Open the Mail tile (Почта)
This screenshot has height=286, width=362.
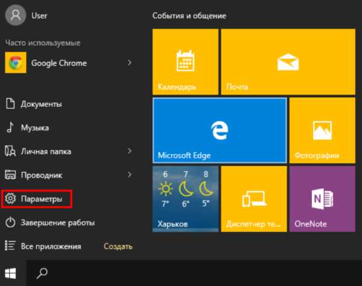point(288,62)
